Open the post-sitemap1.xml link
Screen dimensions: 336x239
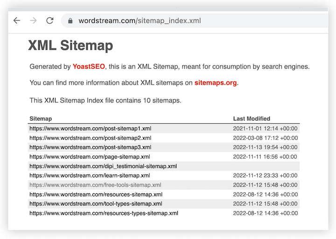point(90,128)
